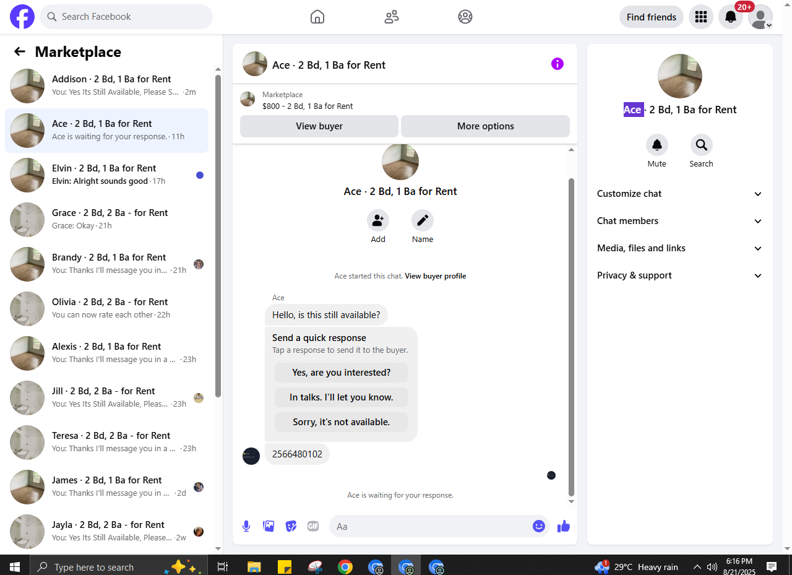Click the Name edit pencil icon
This screenshot has width=792, height=575.
tap(423, 220)
